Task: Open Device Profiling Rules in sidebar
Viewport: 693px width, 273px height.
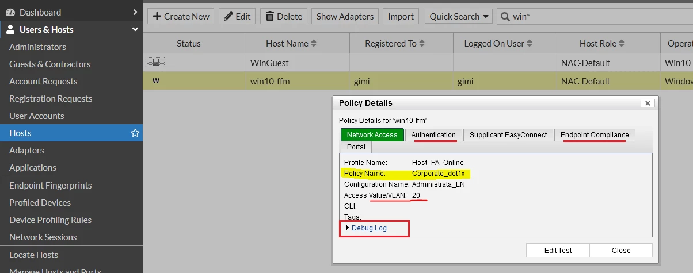Action: 50,220
